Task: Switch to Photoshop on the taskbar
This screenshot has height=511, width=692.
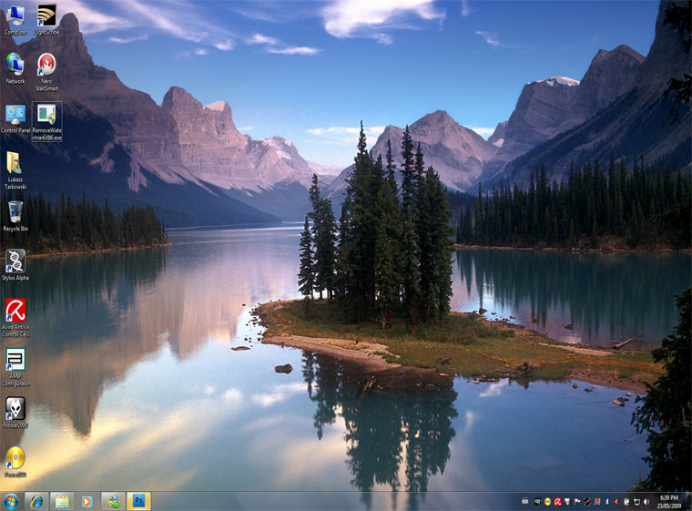Action: pyautogui.click(x=138, y=501)
